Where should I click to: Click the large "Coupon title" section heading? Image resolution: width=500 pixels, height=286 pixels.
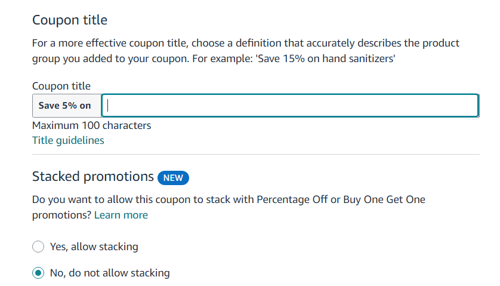click(70, 20)
